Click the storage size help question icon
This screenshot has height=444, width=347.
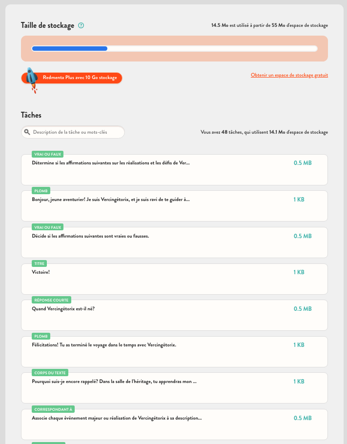[81, 25]
